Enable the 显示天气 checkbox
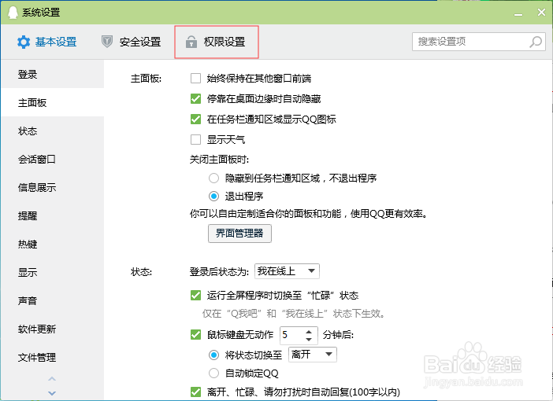Image resolution: width=553 pixels, height=401 pixels. [x=195, y=139]
